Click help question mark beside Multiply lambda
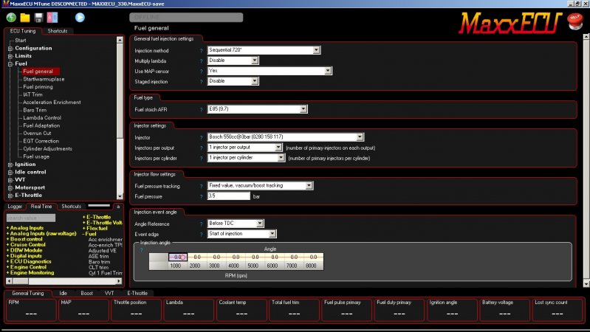Viewport: 590px width, 332px height. click(202, 61)
